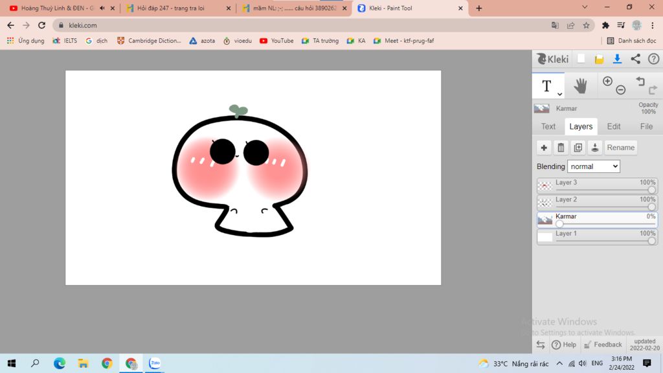Click the Kleki logo
The image size is (663, 373).
coord(552,59)
